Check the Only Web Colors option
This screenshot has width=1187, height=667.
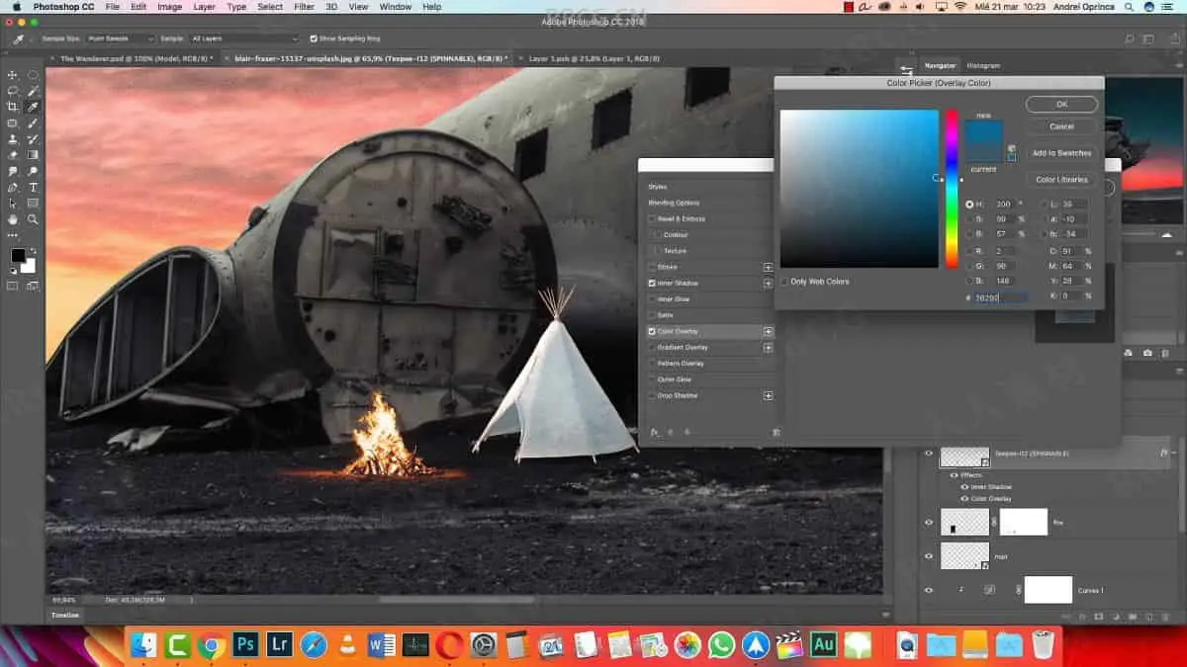[784, 282]
